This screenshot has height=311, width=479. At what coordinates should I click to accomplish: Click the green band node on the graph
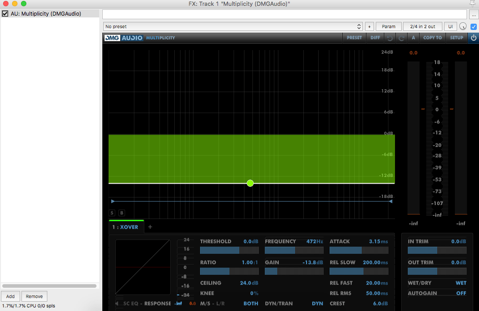pos(250,183)
